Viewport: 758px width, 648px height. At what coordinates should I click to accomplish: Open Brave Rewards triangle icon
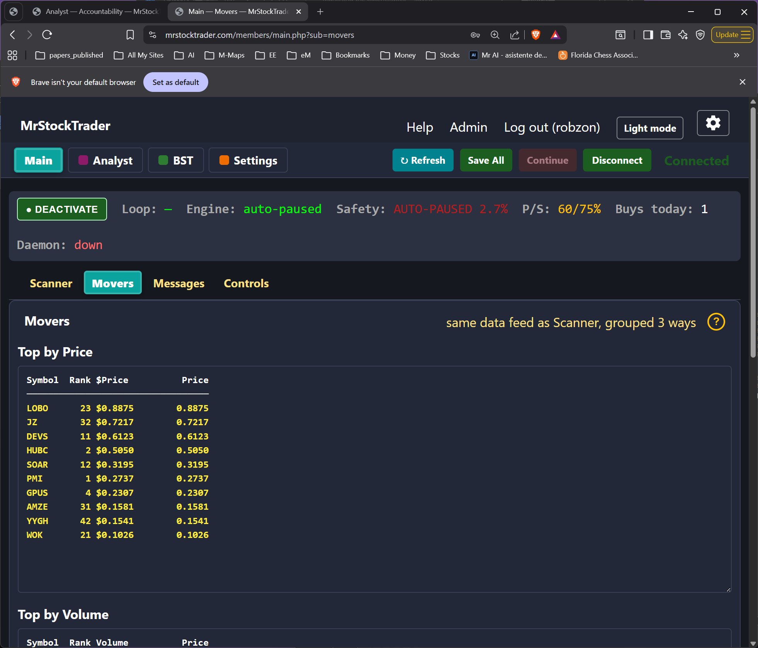(555, 35)
